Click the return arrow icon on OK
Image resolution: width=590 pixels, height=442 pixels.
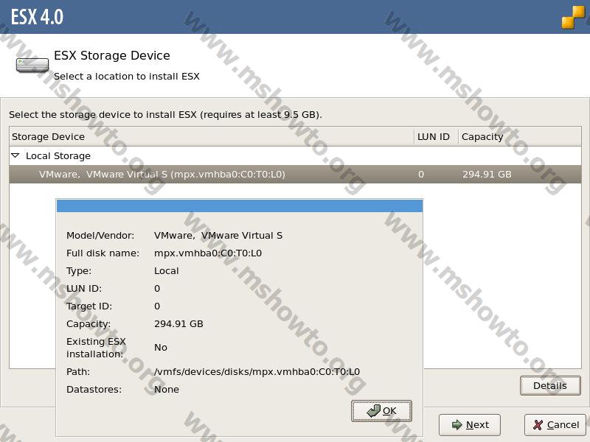pos(373,411)
